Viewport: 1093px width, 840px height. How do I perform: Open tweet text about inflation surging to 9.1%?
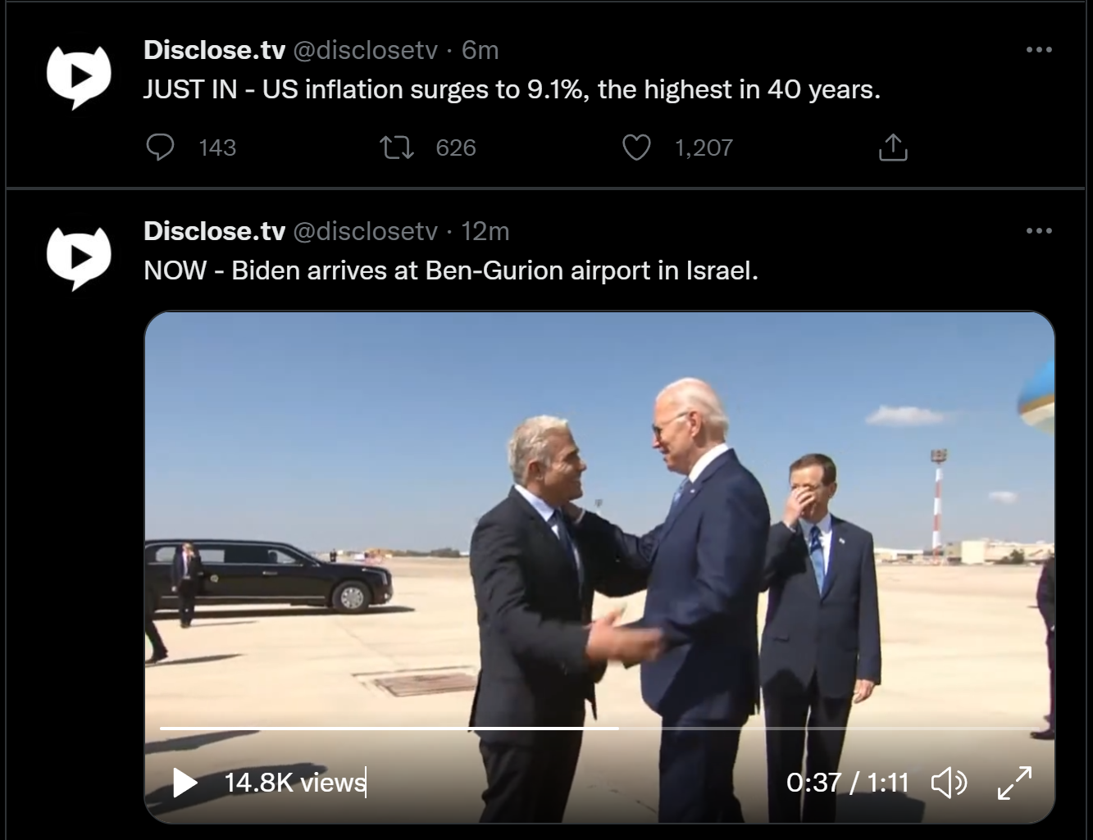(x=512, y=89)
